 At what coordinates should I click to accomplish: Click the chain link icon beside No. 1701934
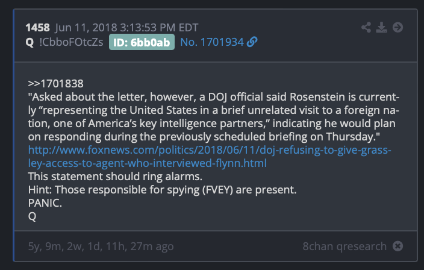click(x=252, y=42)
